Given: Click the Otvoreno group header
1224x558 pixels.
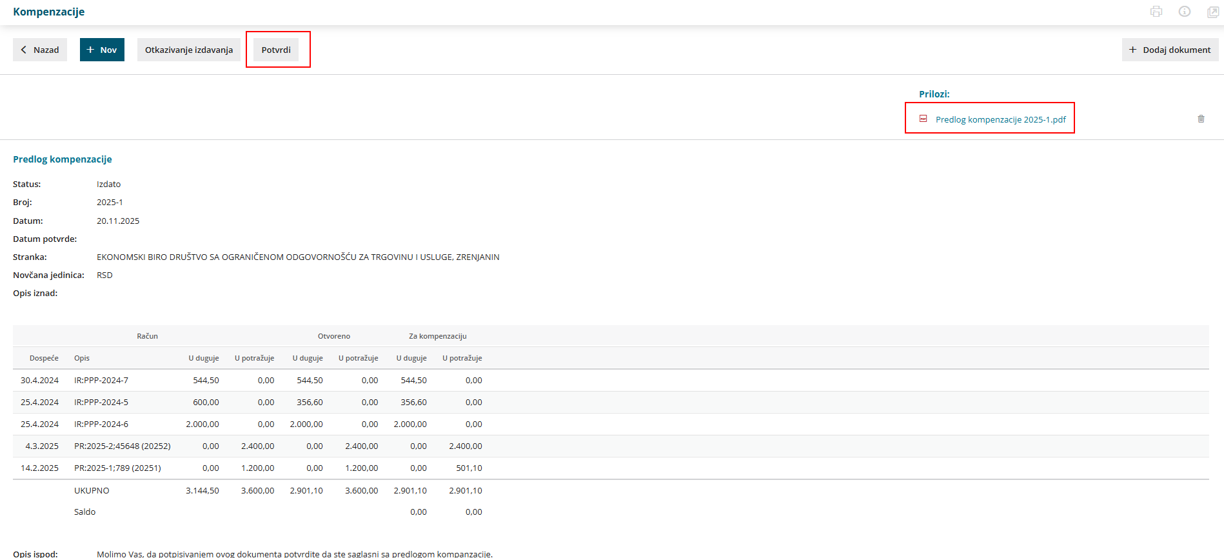Looking at the screenshot, I should (x=334, y=336).
